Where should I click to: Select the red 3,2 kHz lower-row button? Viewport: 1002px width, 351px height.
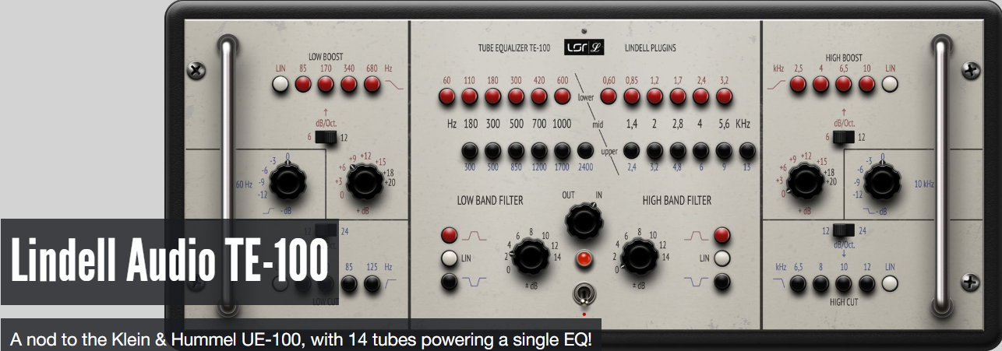coord(725,97)
